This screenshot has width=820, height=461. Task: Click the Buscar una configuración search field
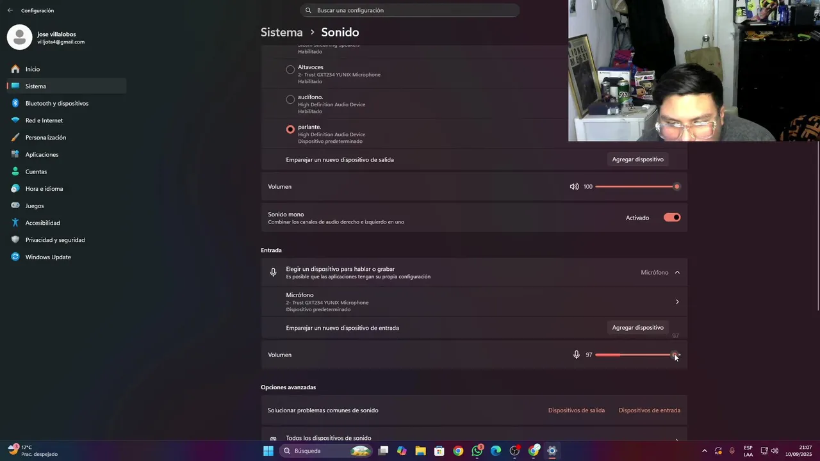click(409, 10)
